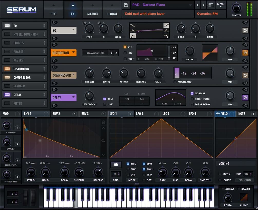Select EQ high cut shape icon
Image resolution: width=258 pixels, height=210 pixels.
[166, 36]
